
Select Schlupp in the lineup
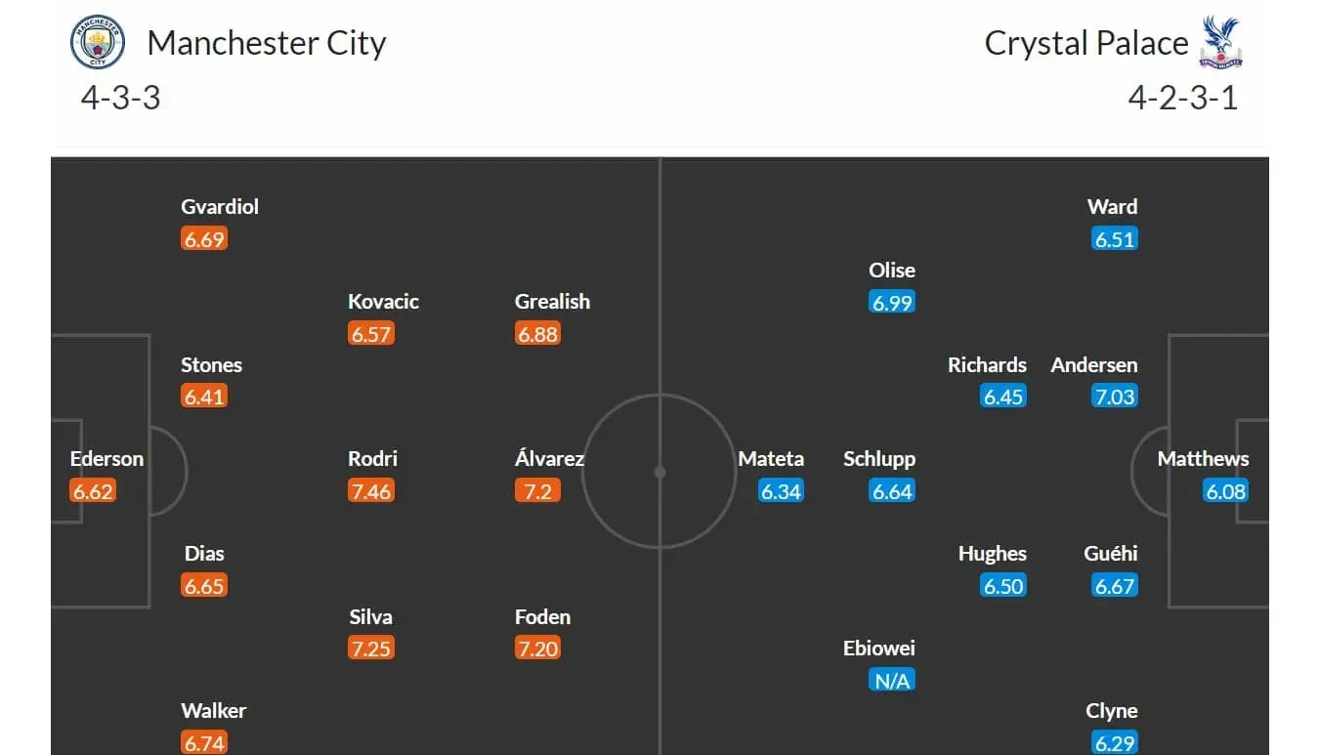point(879,459)
